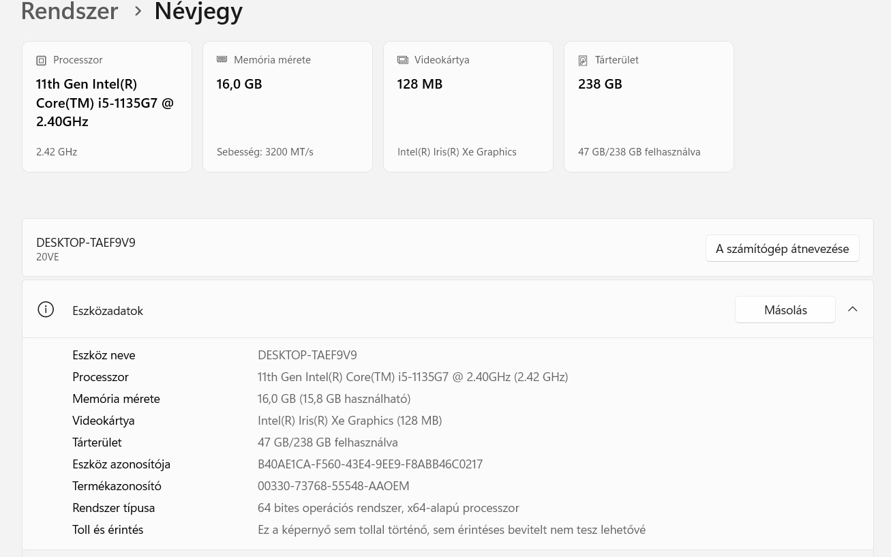Screen dimensions: 891x557
Task: Click the processor chip icon
Action: pyautogui.click(x=42, y=61)
